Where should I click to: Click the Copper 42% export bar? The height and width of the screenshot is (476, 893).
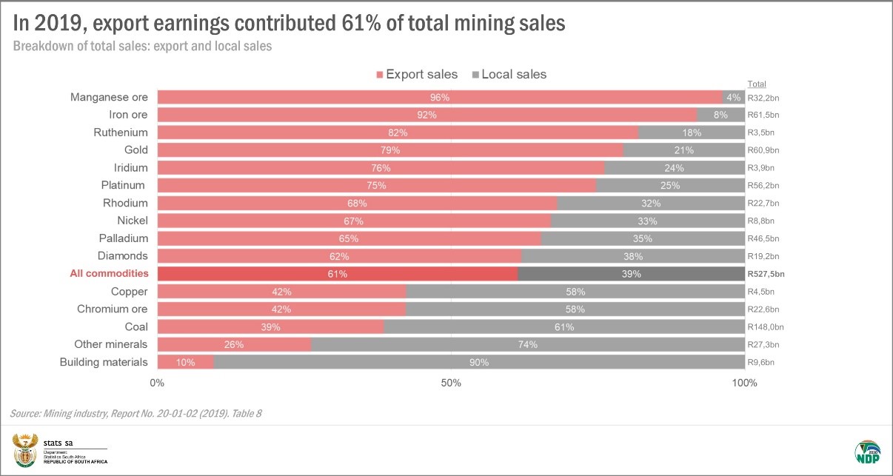[281, 292]
